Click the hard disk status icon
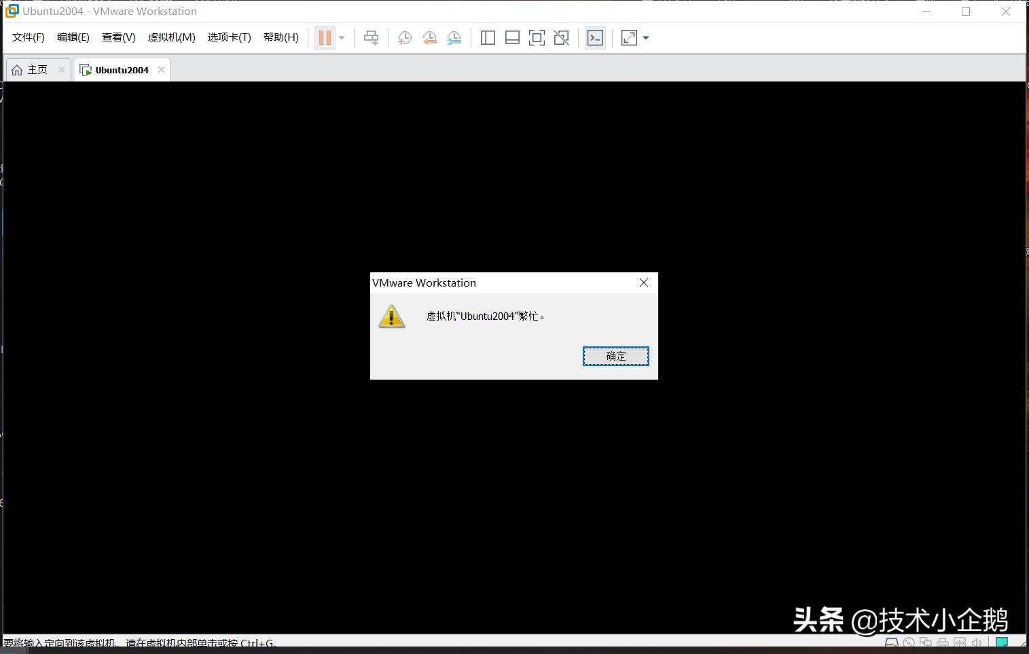This screenshot has width=1029, height=654. (891, 644)
